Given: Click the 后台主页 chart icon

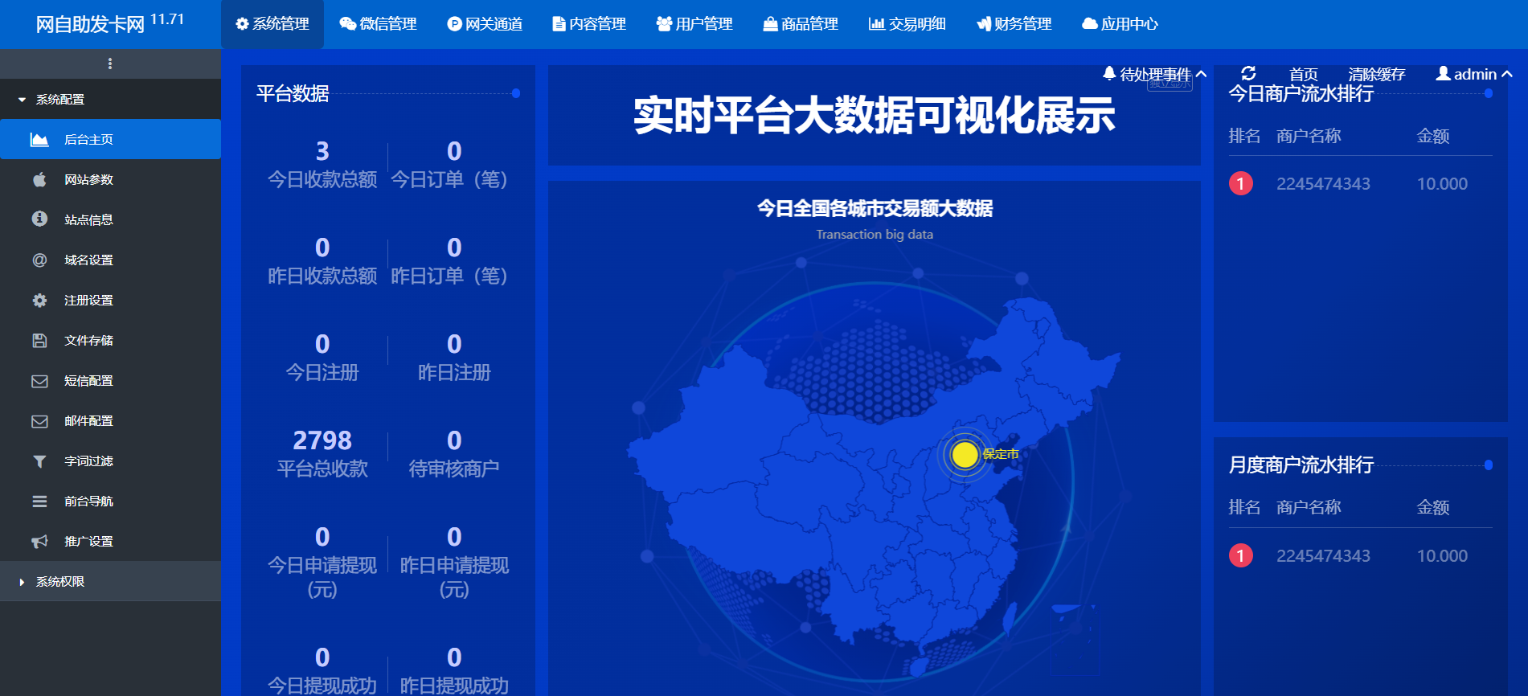Looking at the screenshot, I should point(39,140).
